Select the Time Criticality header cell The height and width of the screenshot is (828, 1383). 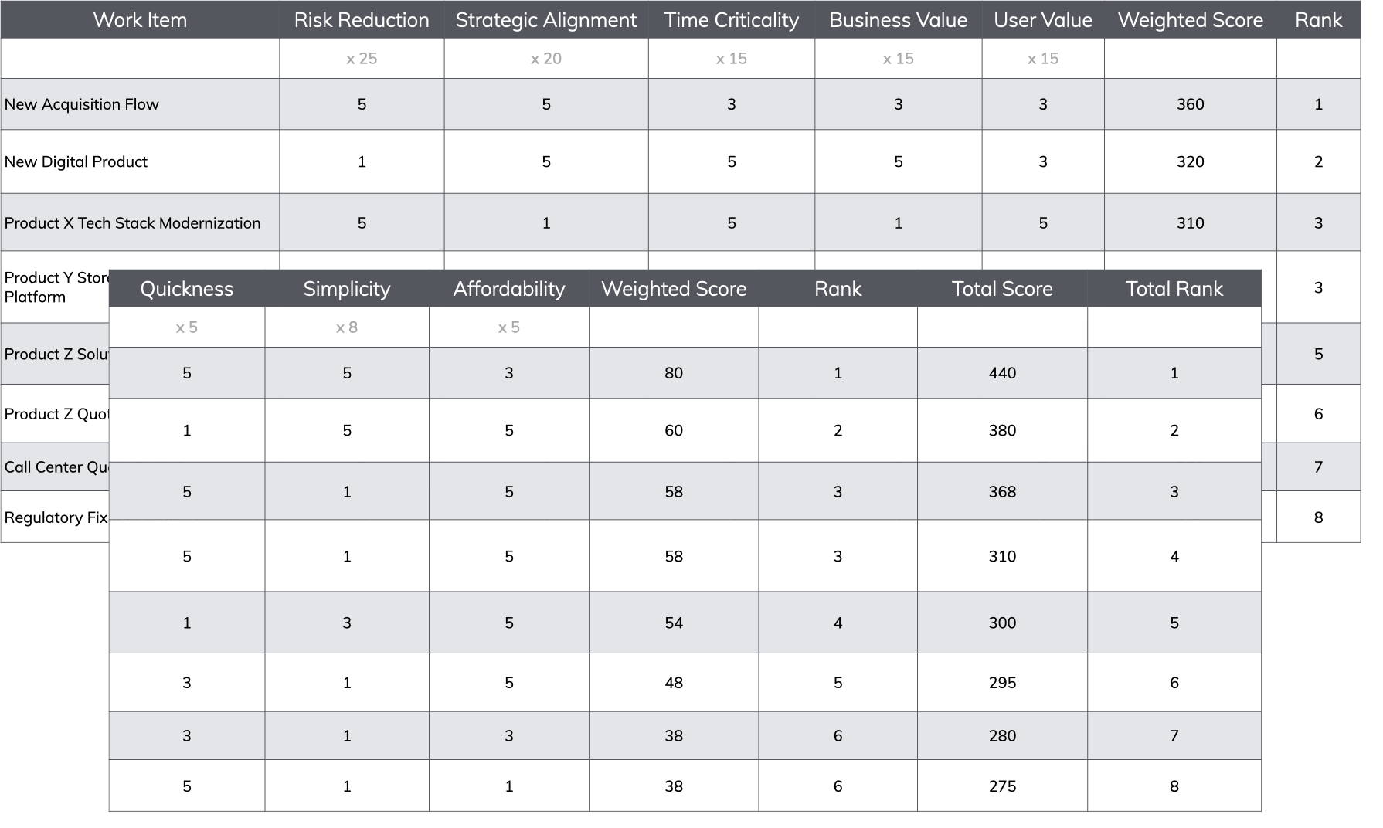732,19
